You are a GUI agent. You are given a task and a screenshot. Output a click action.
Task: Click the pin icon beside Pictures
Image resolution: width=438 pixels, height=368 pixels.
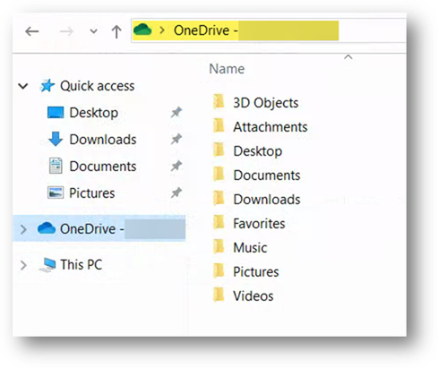click(x=176, y=193)
